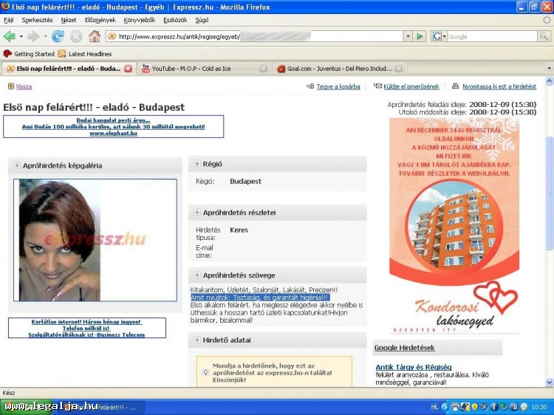Toggle the Apróhirdetés részletei section arrow
This screenshot has width=554, height=415.
[197, 213]
